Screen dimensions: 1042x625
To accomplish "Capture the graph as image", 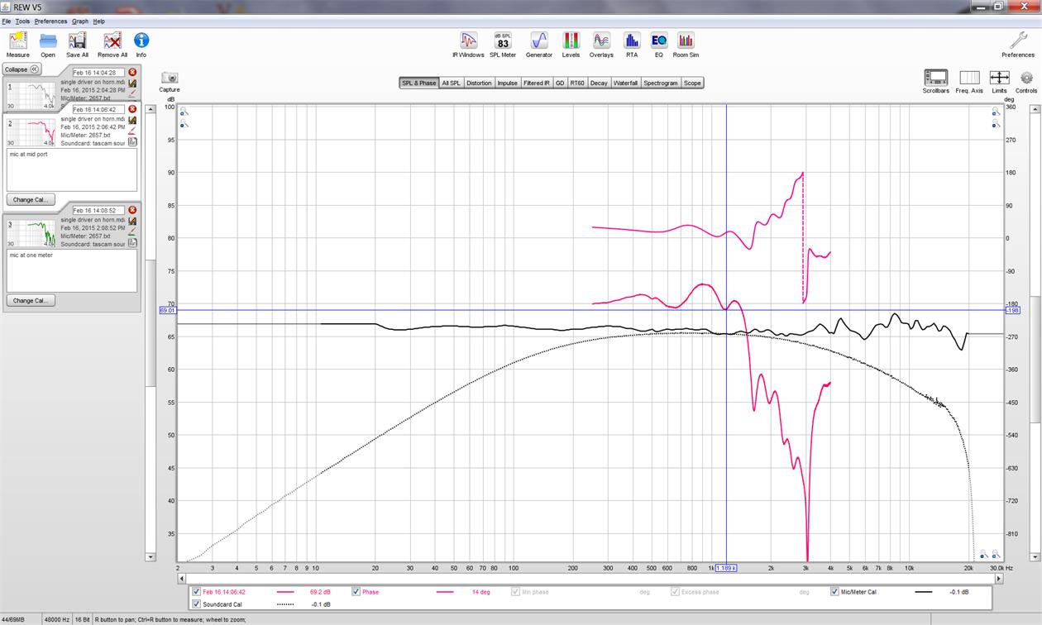I will pyautogui.click(x=170, y=82).
